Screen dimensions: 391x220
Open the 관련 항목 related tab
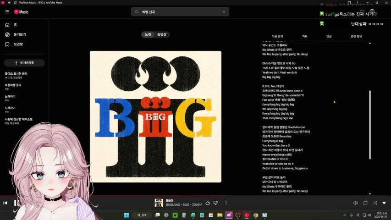pos(356,36)
